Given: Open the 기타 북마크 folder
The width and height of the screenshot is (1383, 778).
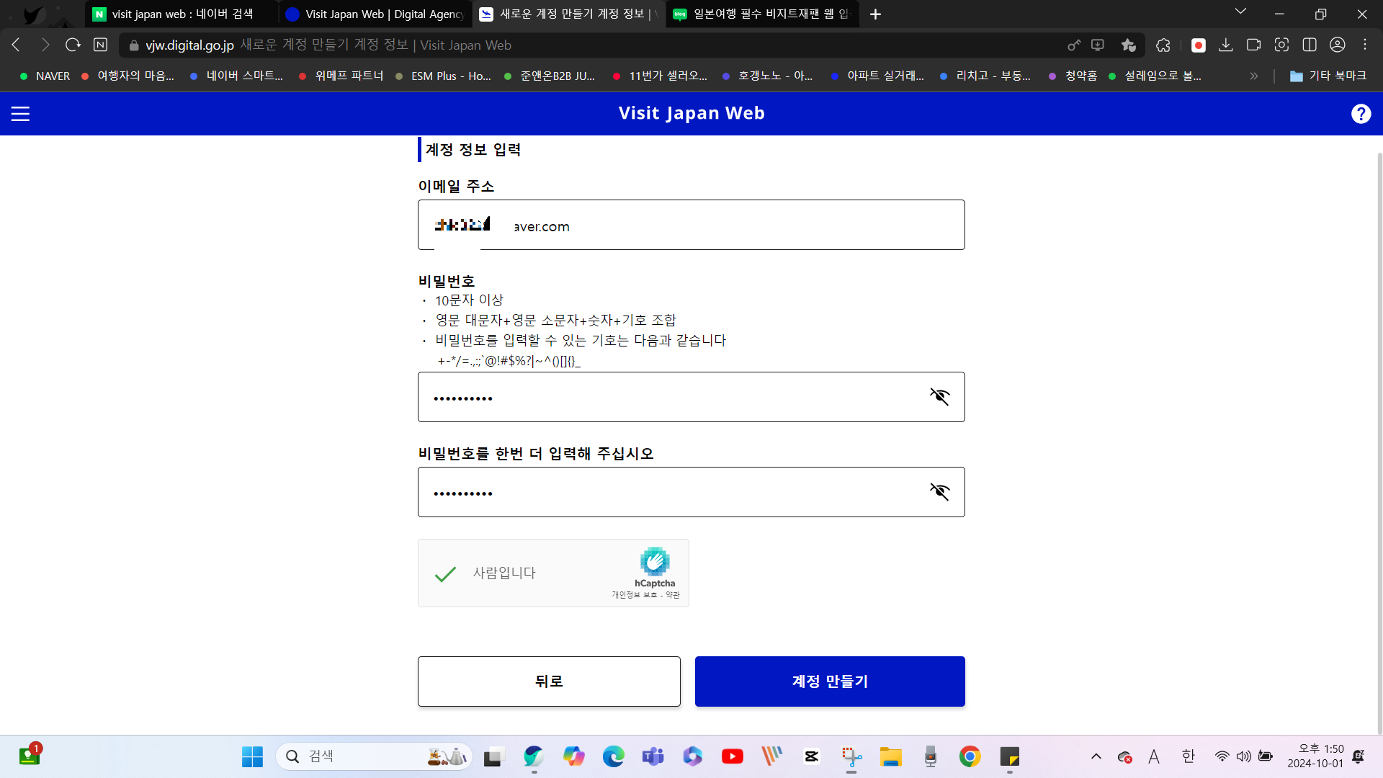Looking at the screenshot, I should 1328,76.
